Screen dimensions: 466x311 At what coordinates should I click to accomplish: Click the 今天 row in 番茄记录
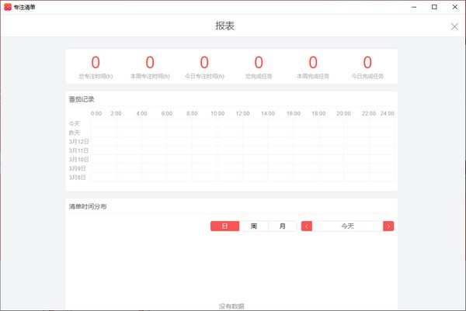75,123
